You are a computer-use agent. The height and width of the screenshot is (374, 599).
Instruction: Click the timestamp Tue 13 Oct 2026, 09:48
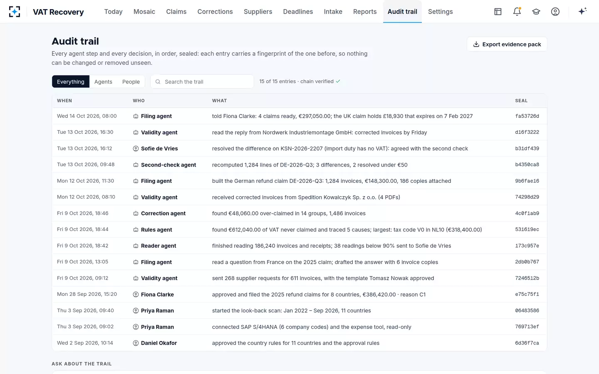[x=86, y=165]
